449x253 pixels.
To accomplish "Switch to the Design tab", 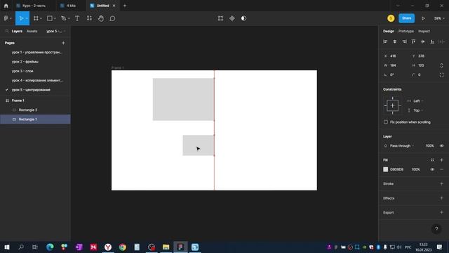I will click(389, 31).
